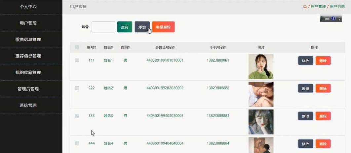Viewport: 351px width, 153px height.
Task: Open 我的收藏管理 in the sidebar
Action: point(28,72)
